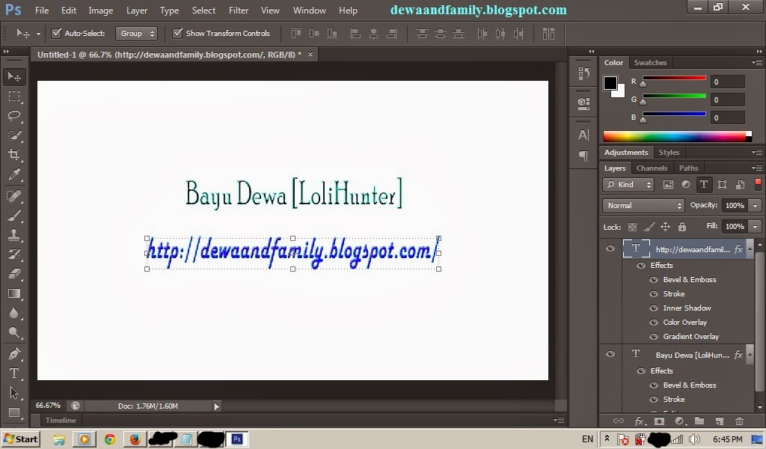Select the Rectangular Marquee tool
The height and width of the screenshot is (449, 766).
click(x=14, y=97)
